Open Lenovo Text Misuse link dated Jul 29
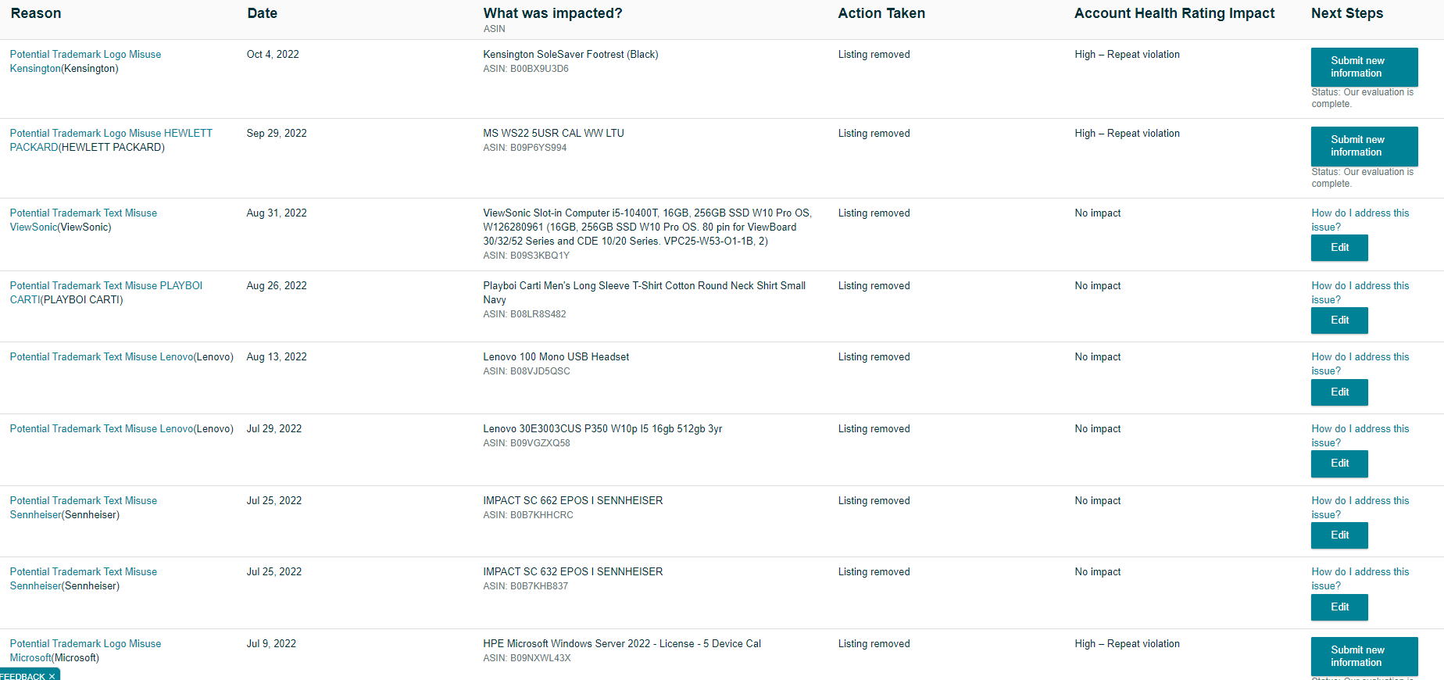Screen dimensions: 1444x680 pos(101,429)
